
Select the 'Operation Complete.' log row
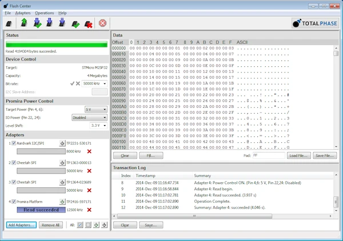[223, 201]
